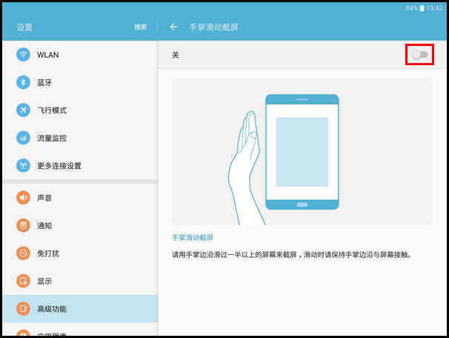Image resolution: width=449 pixels, height=338 pixels.
Task: Tap the 设置 title text
Action: [24, 27]
